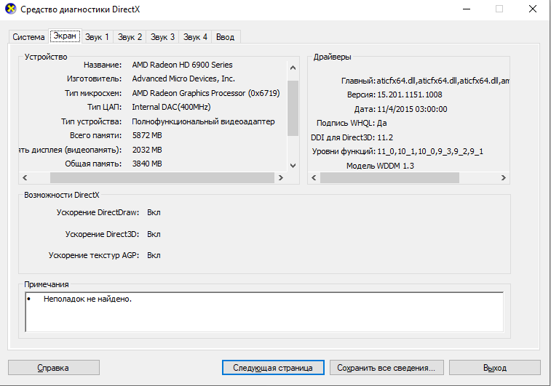Click the Следующая страница button
Image resolution: width=551 pixels, height=386 pixels.
(x=273, y=368)
